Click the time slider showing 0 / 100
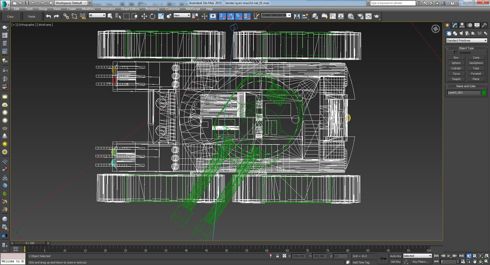 [x=30, y=243]
